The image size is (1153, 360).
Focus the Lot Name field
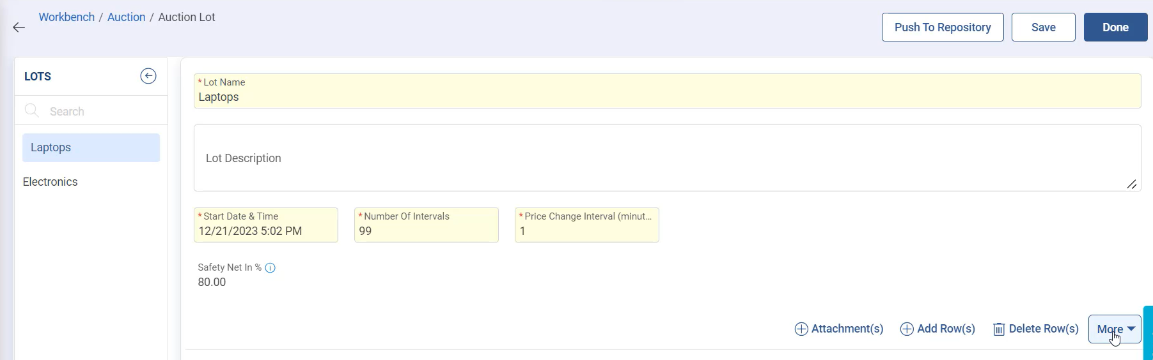(667, 98)
